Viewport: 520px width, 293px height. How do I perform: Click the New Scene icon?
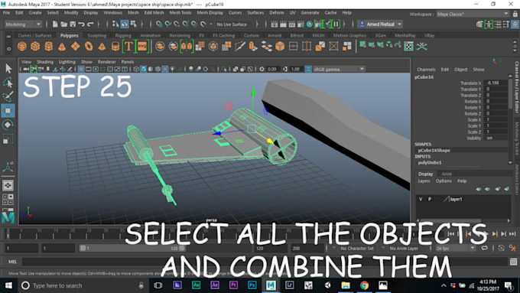pyautogui.click(x=55, y=24)
